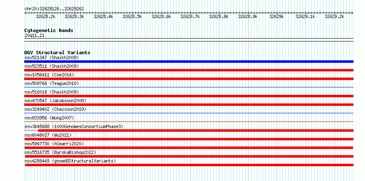Open nsv516018 (Shaikh2009) variant label
The width and height of the screenshot is (365, 181).
pyautogui.click(x=52, y=92)
